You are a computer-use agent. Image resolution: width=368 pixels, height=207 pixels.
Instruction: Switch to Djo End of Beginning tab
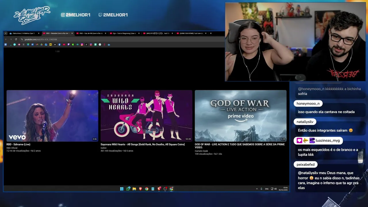[125, 33]
